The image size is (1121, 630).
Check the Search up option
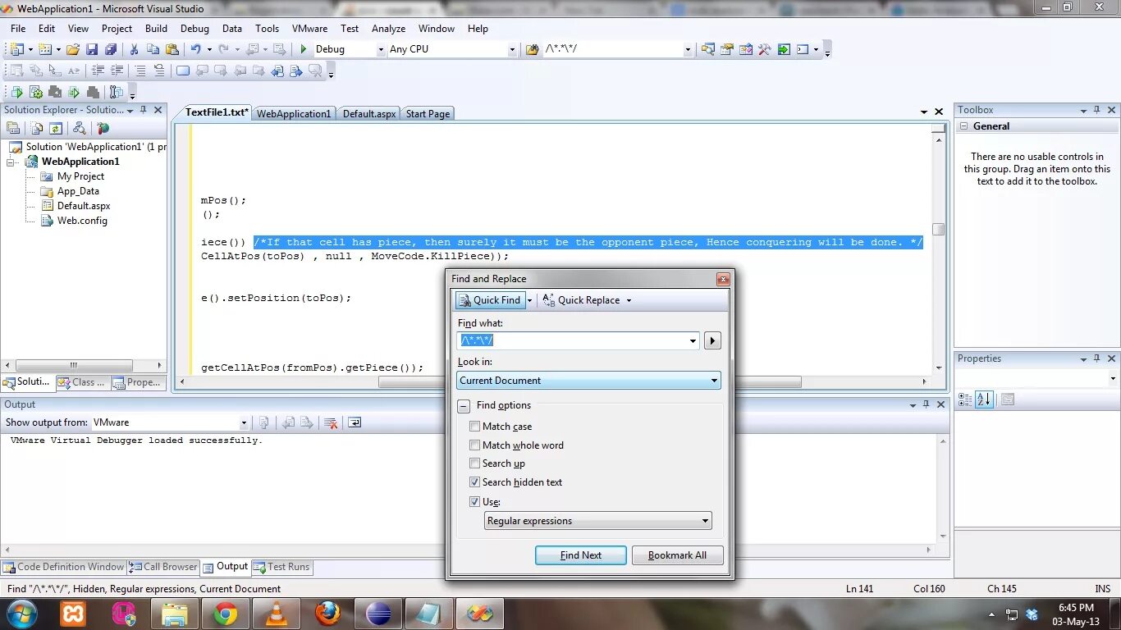pos(474,463)
